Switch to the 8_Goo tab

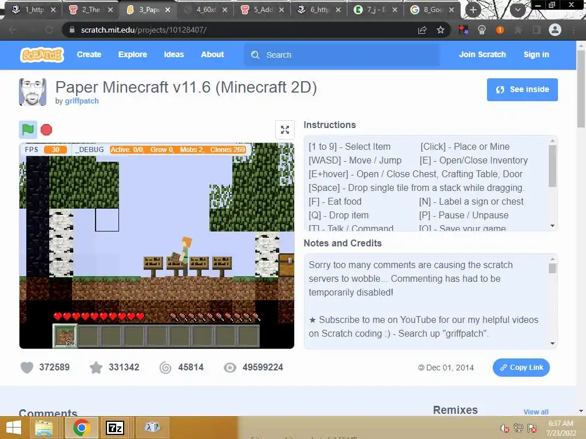click(433, 10)
